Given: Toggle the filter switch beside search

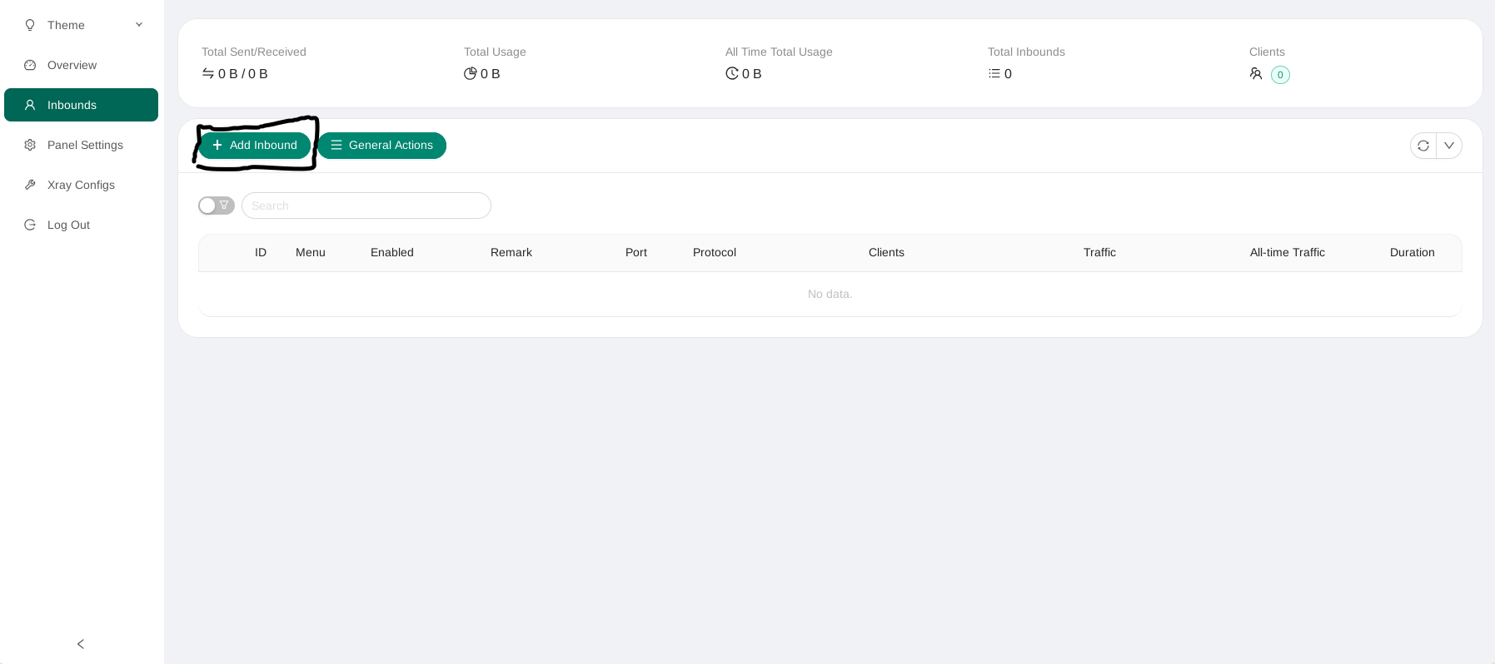Looking at the screenshot, I should click(216, 206).
